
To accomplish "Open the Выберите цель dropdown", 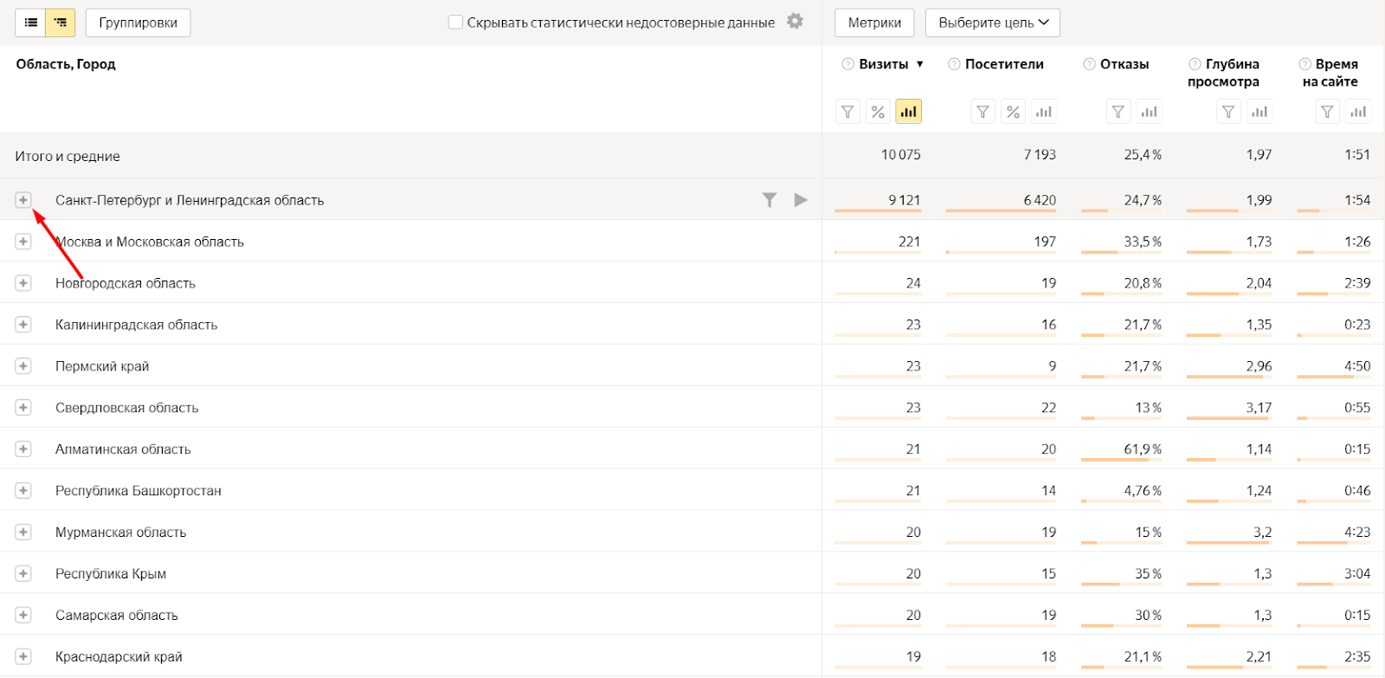I will [x=993, y=23].
